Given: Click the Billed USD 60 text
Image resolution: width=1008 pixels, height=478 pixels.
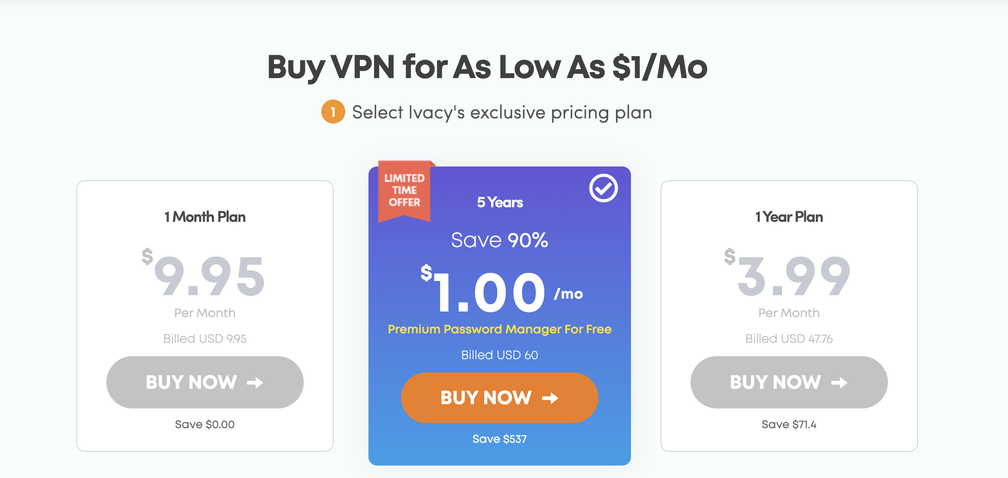Looking at the screenshot, I should pyautogui.click(x=499, y=354).
